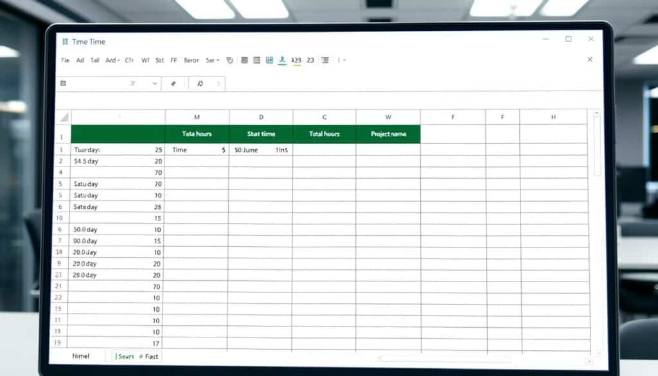Viewport: 658px width, 376px height.
Task: Click the Tota hours header cell
Action: point(197,134)
